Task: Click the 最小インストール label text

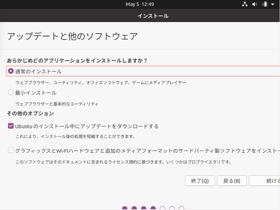Action: [x=36, y=93]
